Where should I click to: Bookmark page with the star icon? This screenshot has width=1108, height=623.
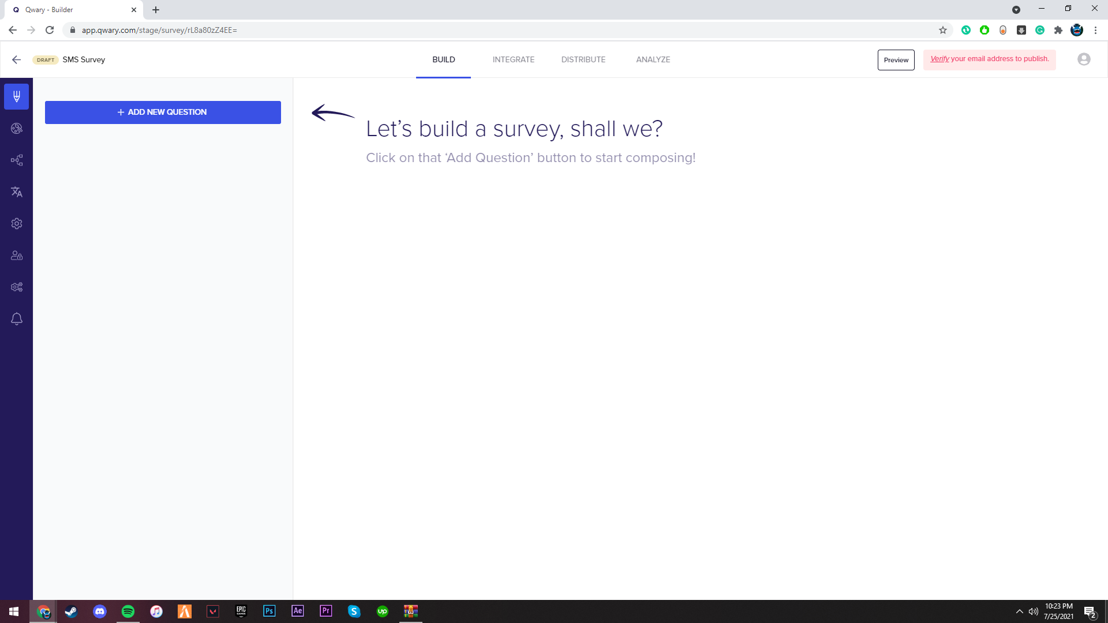point(943,30)
